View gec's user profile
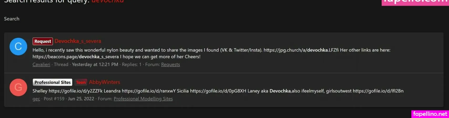The image size is (449, 118). [x=36, y=99]
